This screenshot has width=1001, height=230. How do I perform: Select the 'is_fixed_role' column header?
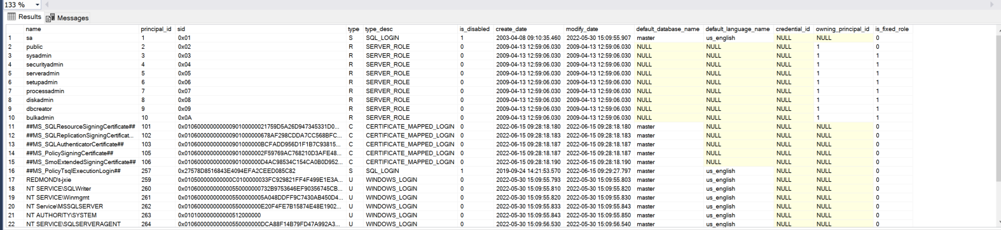(893, 29)
